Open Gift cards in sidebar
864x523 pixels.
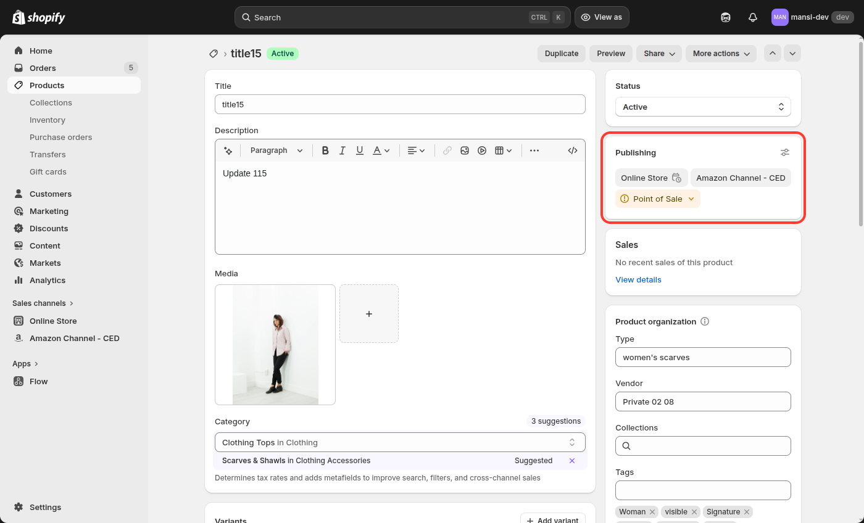coord(48,171)
